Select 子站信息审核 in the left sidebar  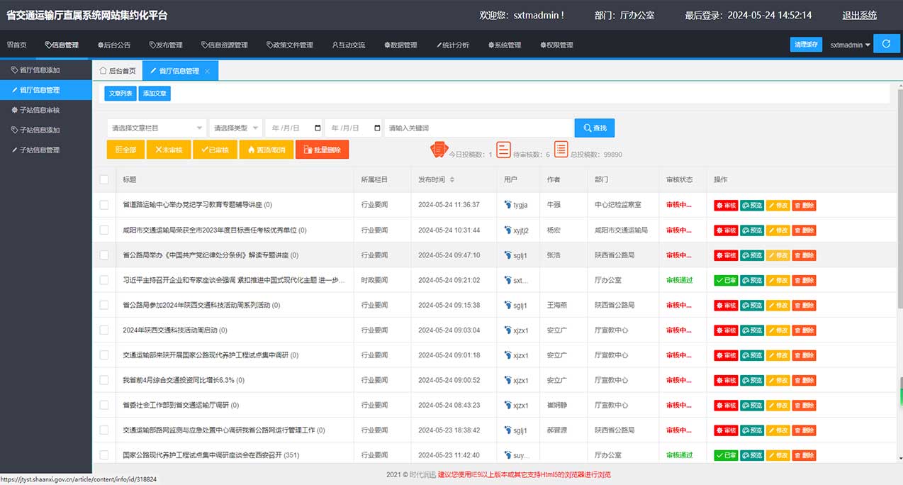tap(39, 110)
